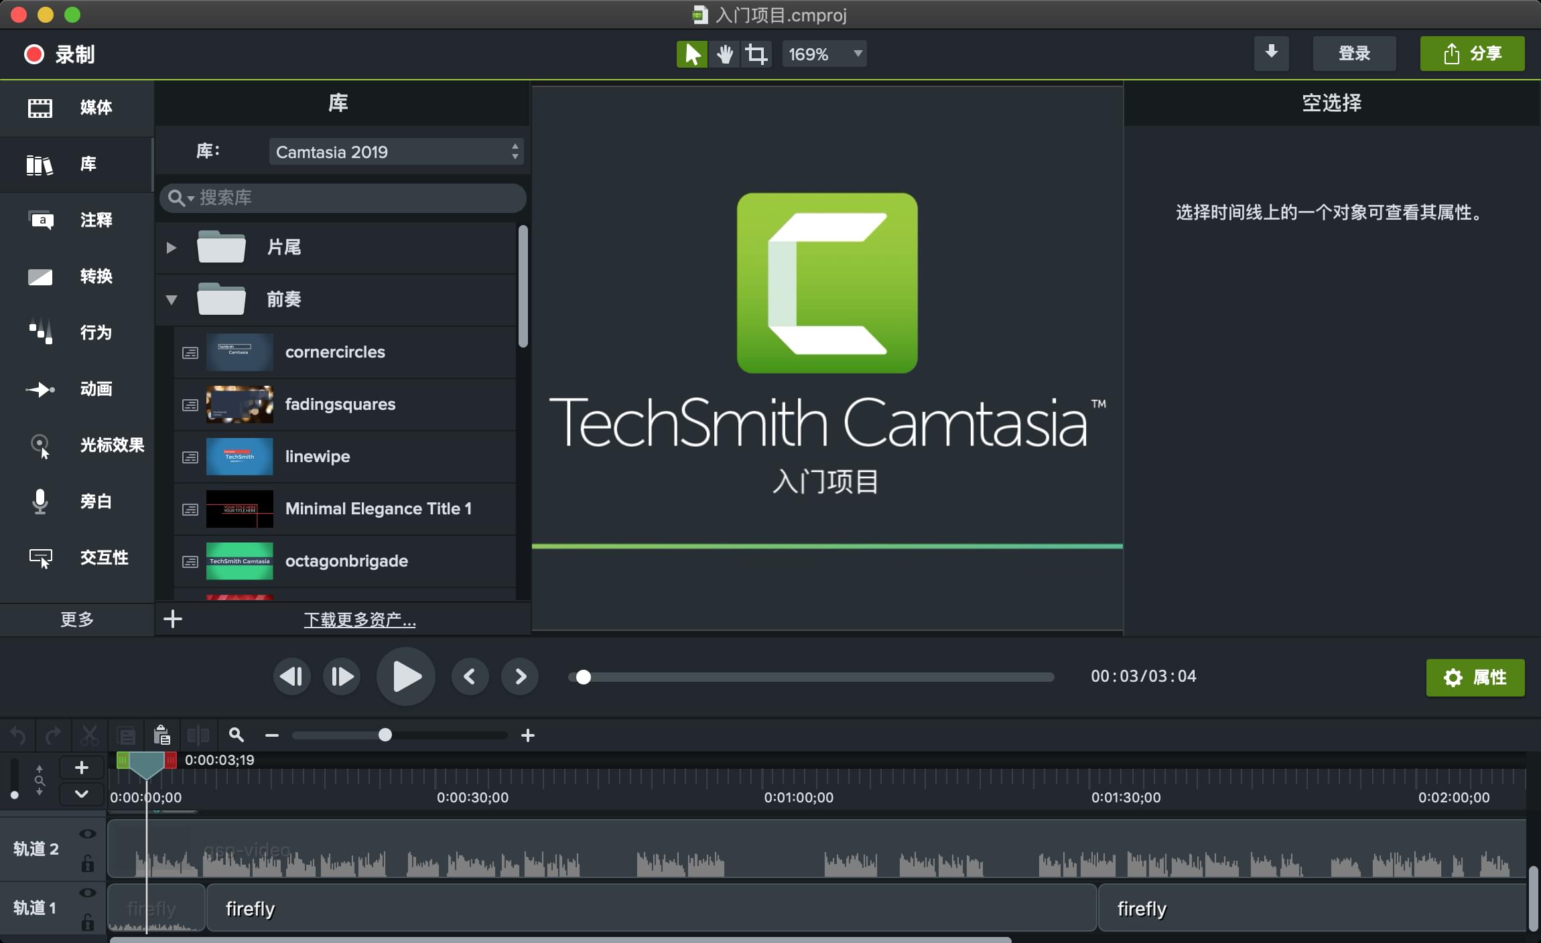Click the timeline horizontal scrollbar

(560, 940)
